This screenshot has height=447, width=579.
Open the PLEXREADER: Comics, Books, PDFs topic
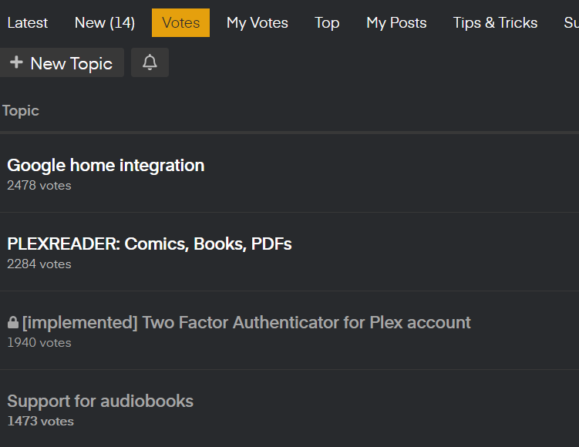pos(149,244)
